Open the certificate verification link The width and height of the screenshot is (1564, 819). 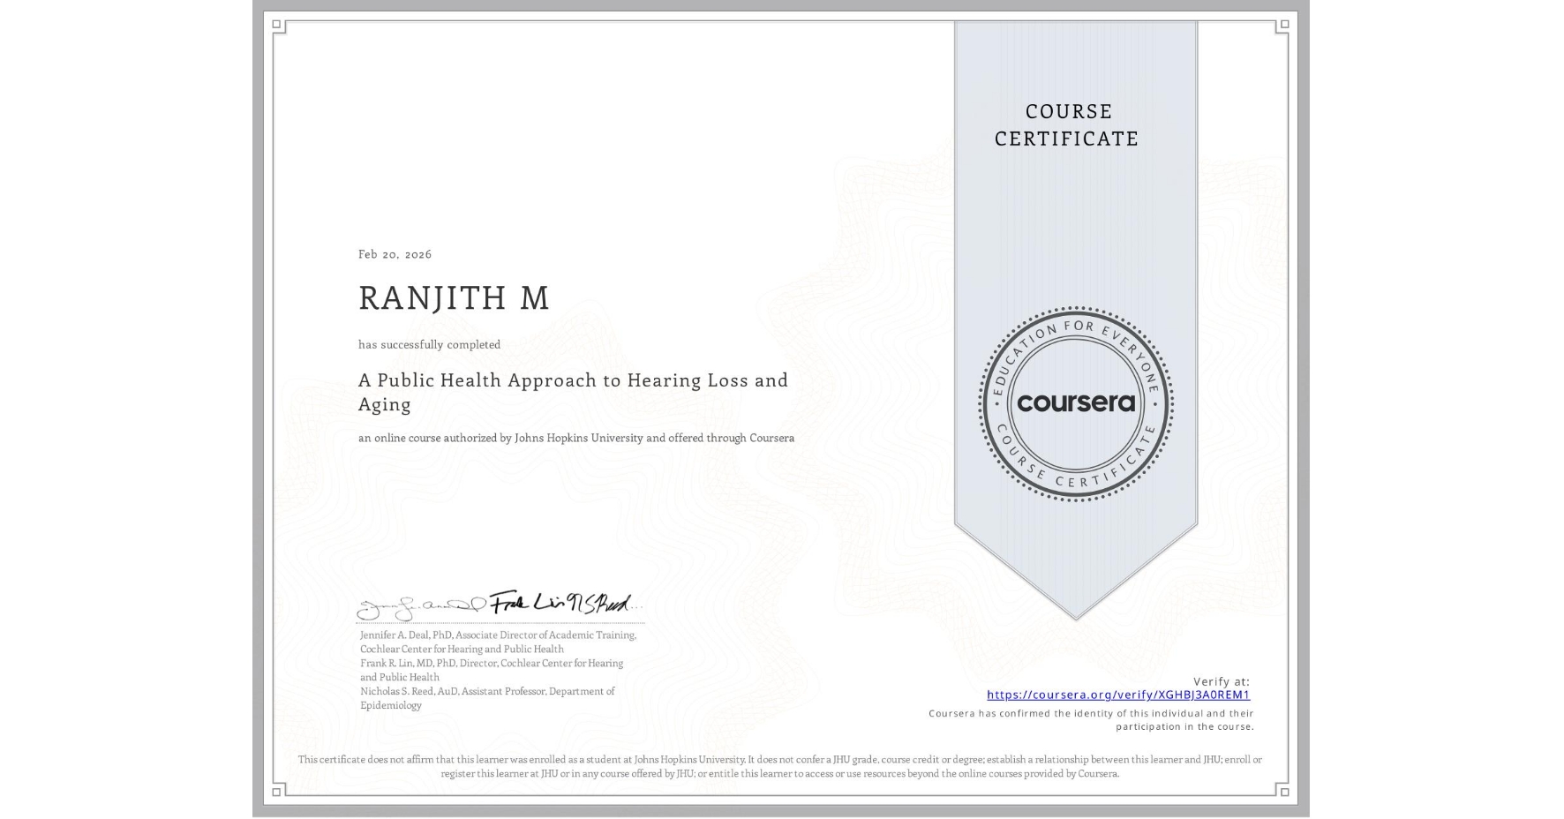coord(1118,696)
